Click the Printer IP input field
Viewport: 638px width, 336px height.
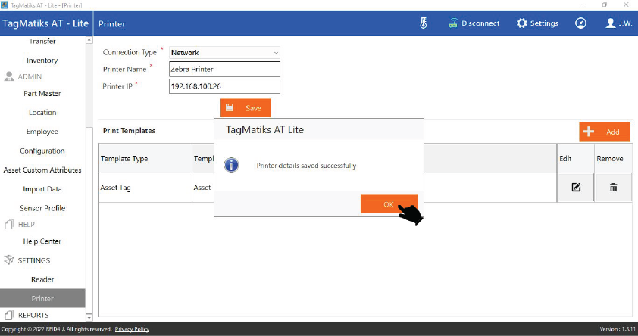pyautogui.click(x=224, y=86)
